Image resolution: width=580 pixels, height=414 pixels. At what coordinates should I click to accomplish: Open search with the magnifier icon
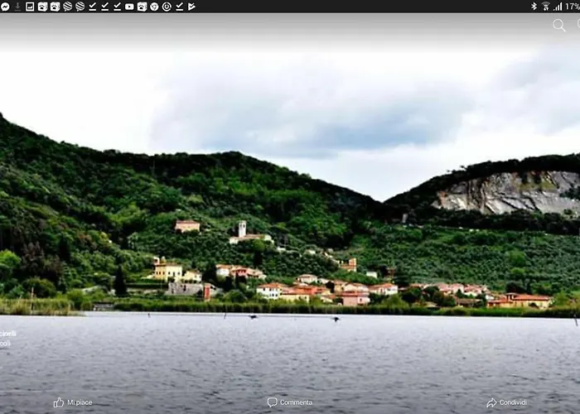(x=558, y=25)
